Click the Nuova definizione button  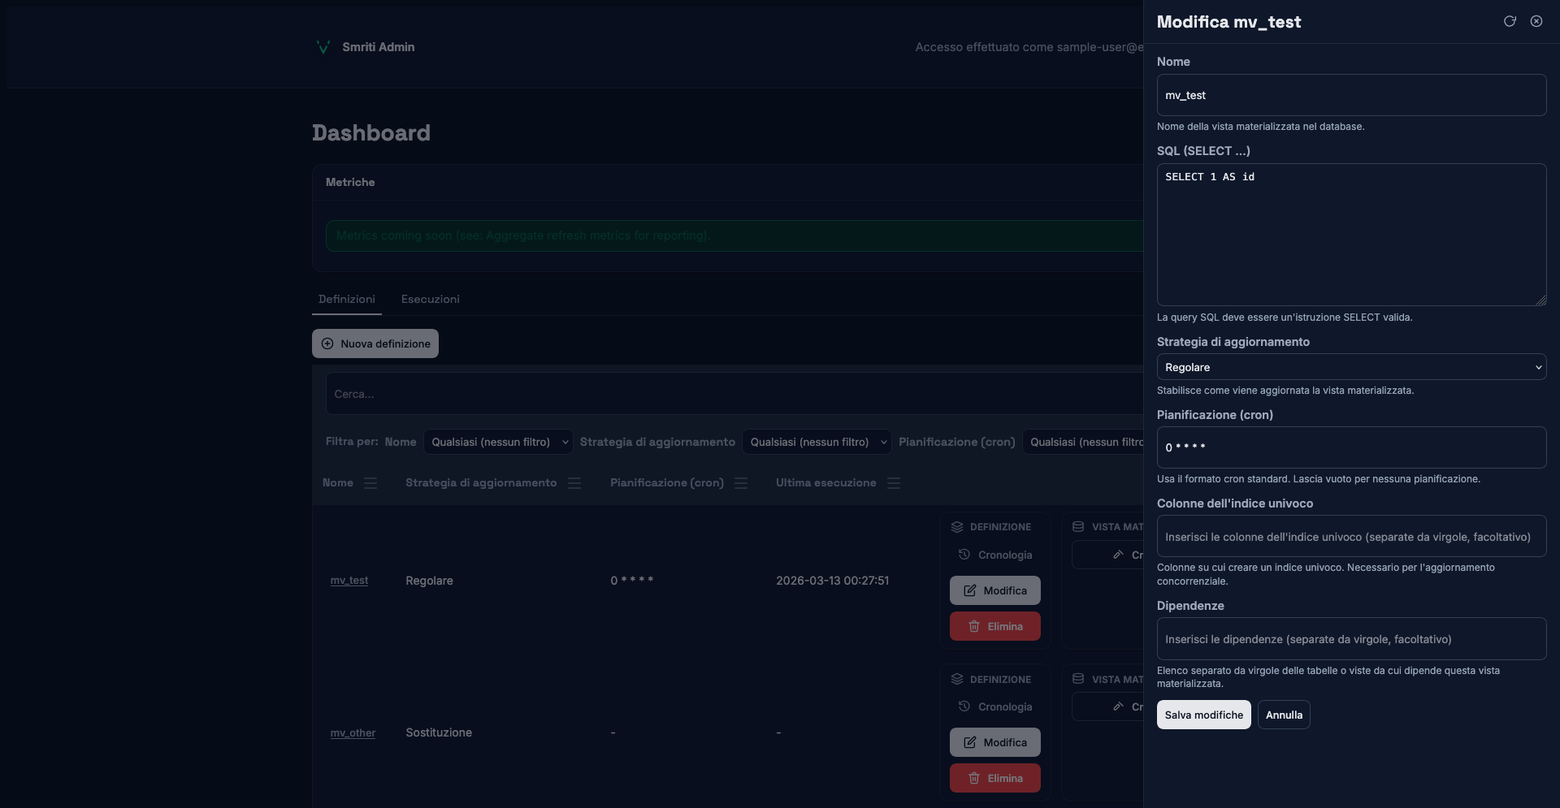375,344
